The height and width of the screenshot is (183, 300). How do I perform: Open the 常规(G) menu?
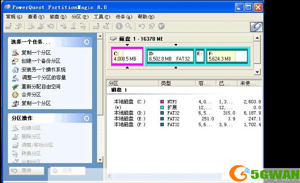14,17
